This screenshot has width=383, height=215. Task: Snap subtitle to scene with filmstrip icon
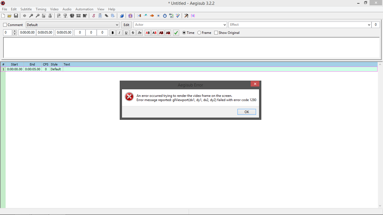[79, 16]
